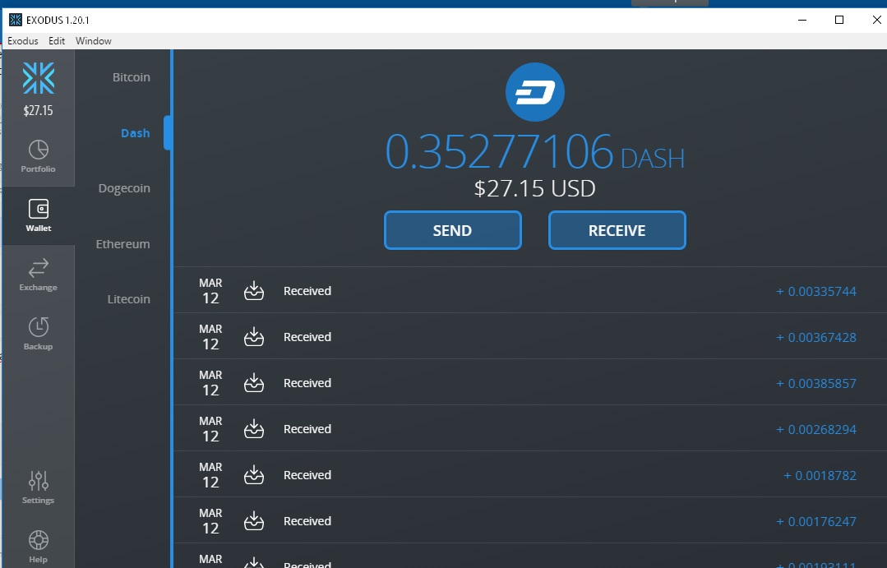The image size is (887, 568).
Task: Click the Exodus logo in sidebar
Action: point(39,78)
